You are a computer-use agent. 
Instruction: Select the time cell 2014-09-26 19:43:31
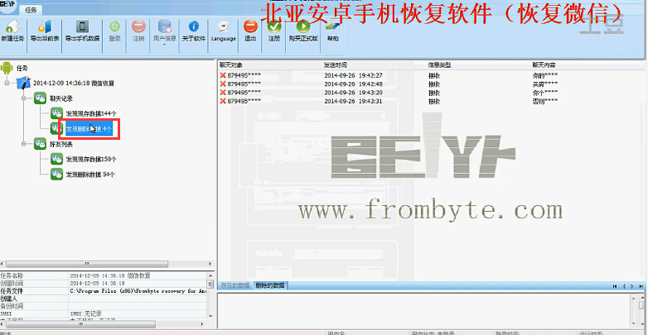point(353,102)
